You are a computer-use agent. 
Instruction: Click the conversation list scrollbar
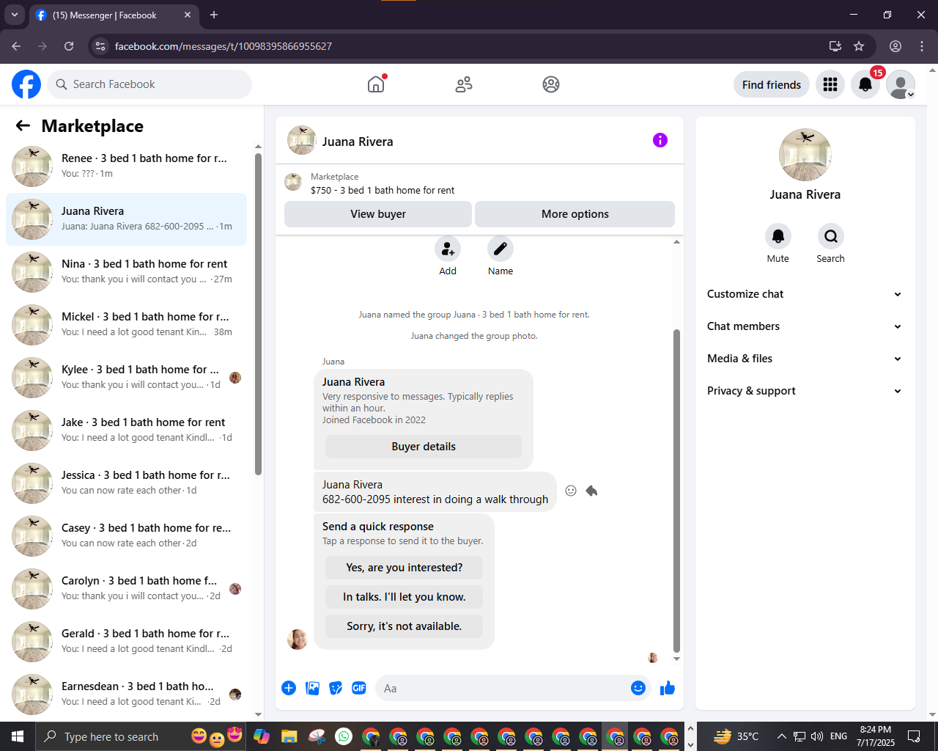tap(258, 315)
